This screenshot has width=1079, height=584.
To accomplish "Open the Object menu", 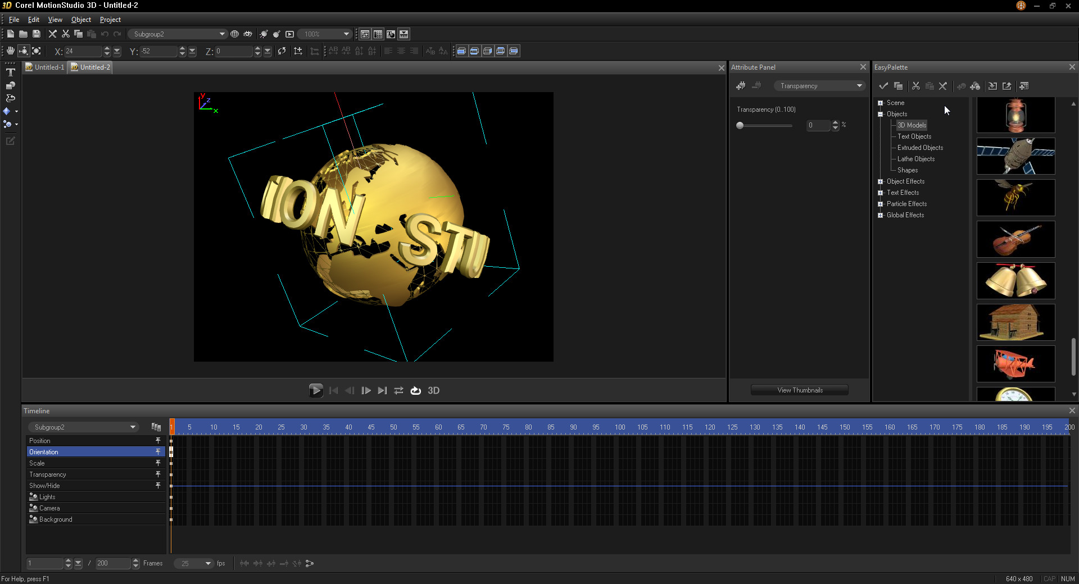I will point(81,20).
